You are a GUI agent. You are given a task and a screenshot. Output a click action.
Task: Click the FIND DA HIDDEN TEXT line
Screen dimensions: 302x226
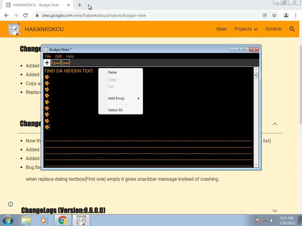click(x=69, y=71)
